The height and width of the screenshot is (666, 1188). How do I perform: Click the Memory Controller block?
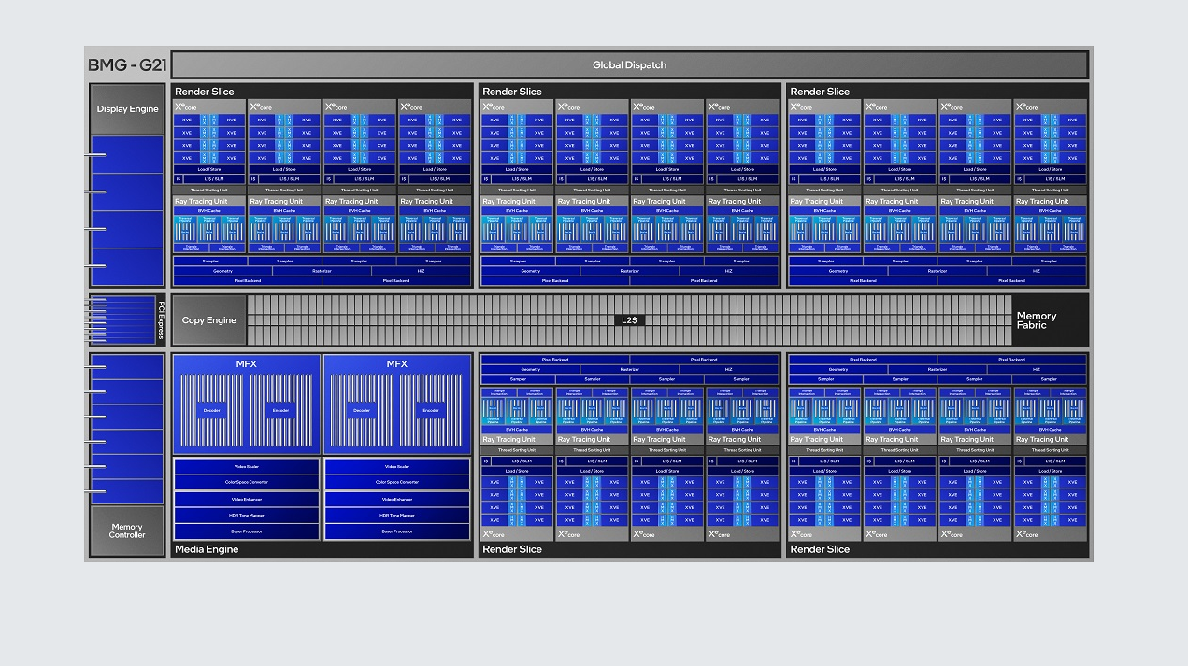pos(127,531)
